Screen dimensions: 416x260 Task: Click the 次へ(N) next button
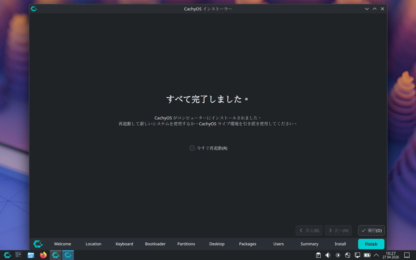click(338, 230)
